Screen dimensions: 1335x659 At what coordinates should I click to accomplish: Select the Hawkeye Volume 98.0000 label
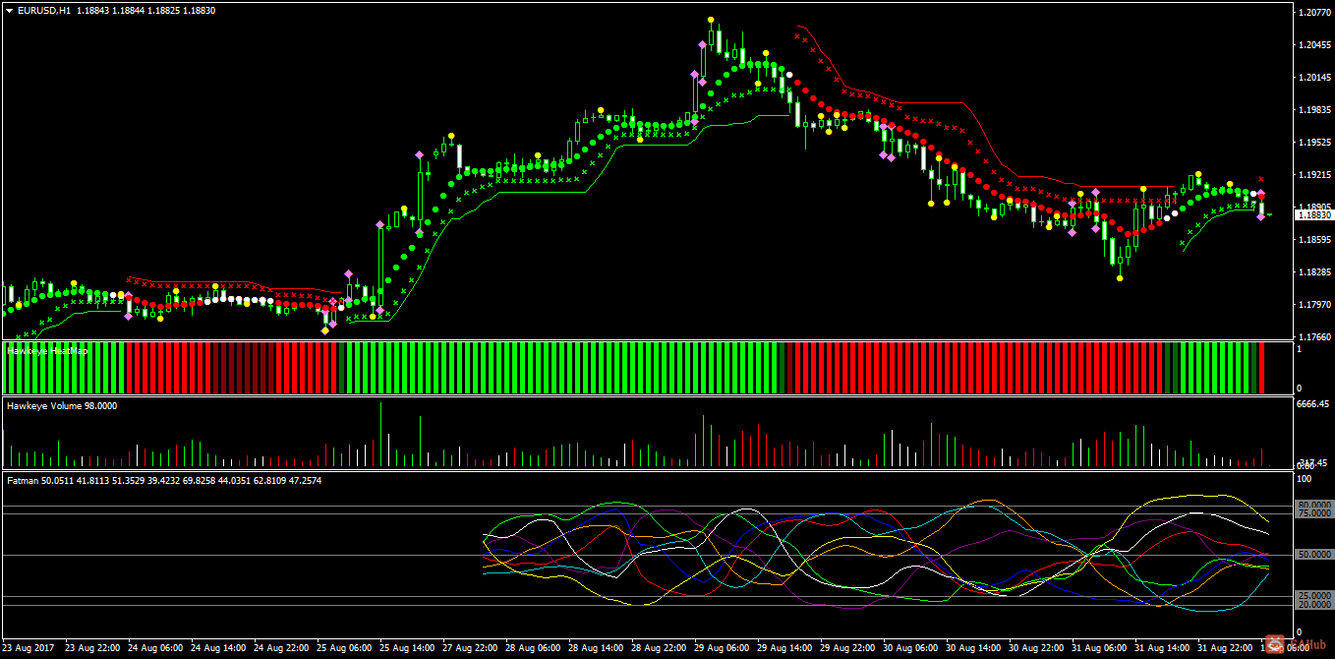pyautogui.click(x=62, y=405)
